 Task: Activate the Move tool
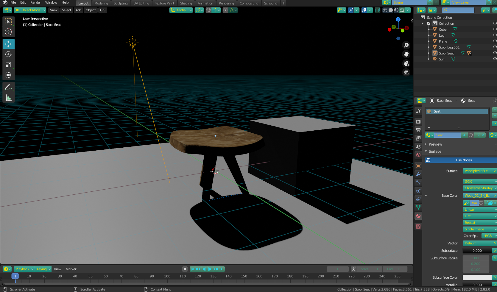click(x=8, y=44)
